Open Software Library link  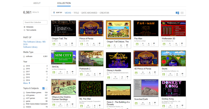point(30,47)
